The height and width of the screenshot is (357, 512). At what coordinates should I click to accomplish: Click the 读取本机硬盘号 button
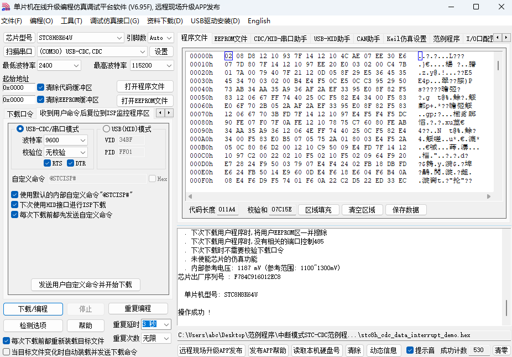click(316, 350)
